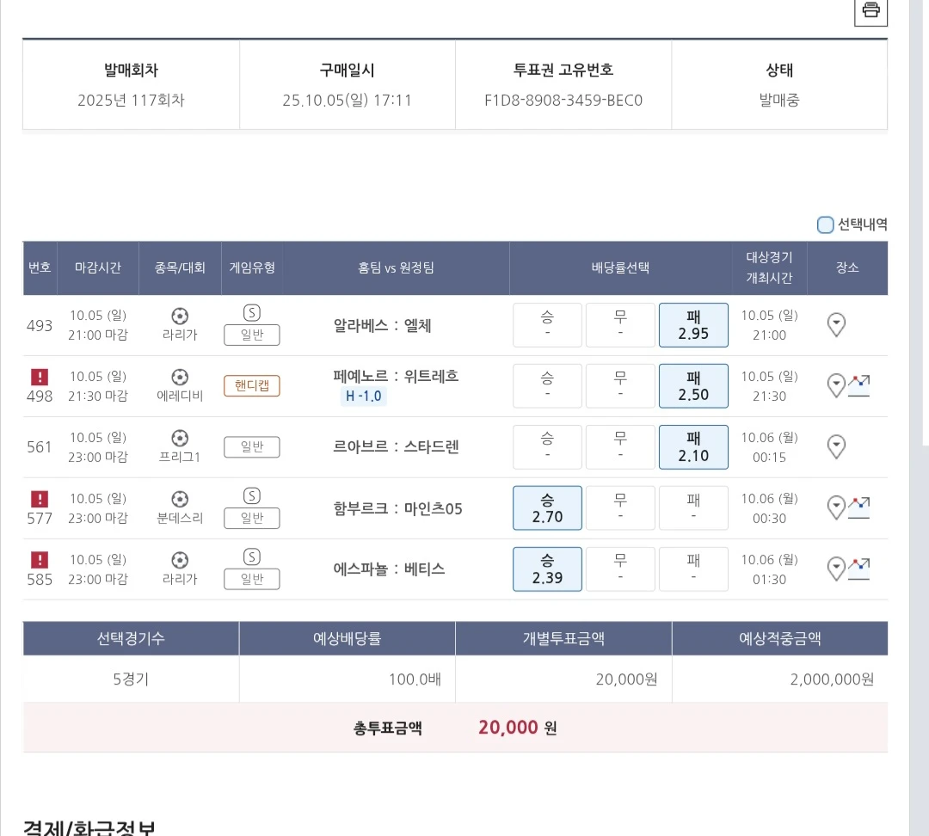The width and height of the screenshot is (929, 836).
Task: Toggle 패 2.95 pick for 알라베스 : 엘체
Action: (693, 325)
